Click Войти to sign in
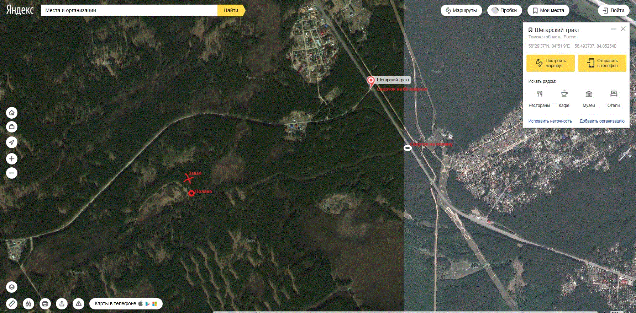 (x=614, y=10)
